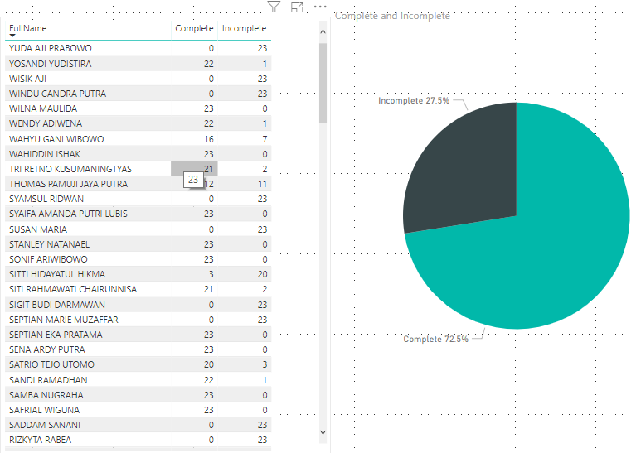Select row WISIK AJI
The height and width of the screenshot is (453, 636).
click(138, 79)
